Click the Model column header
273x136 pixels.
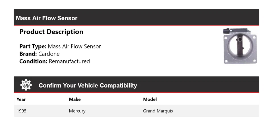tap(150, 99)
